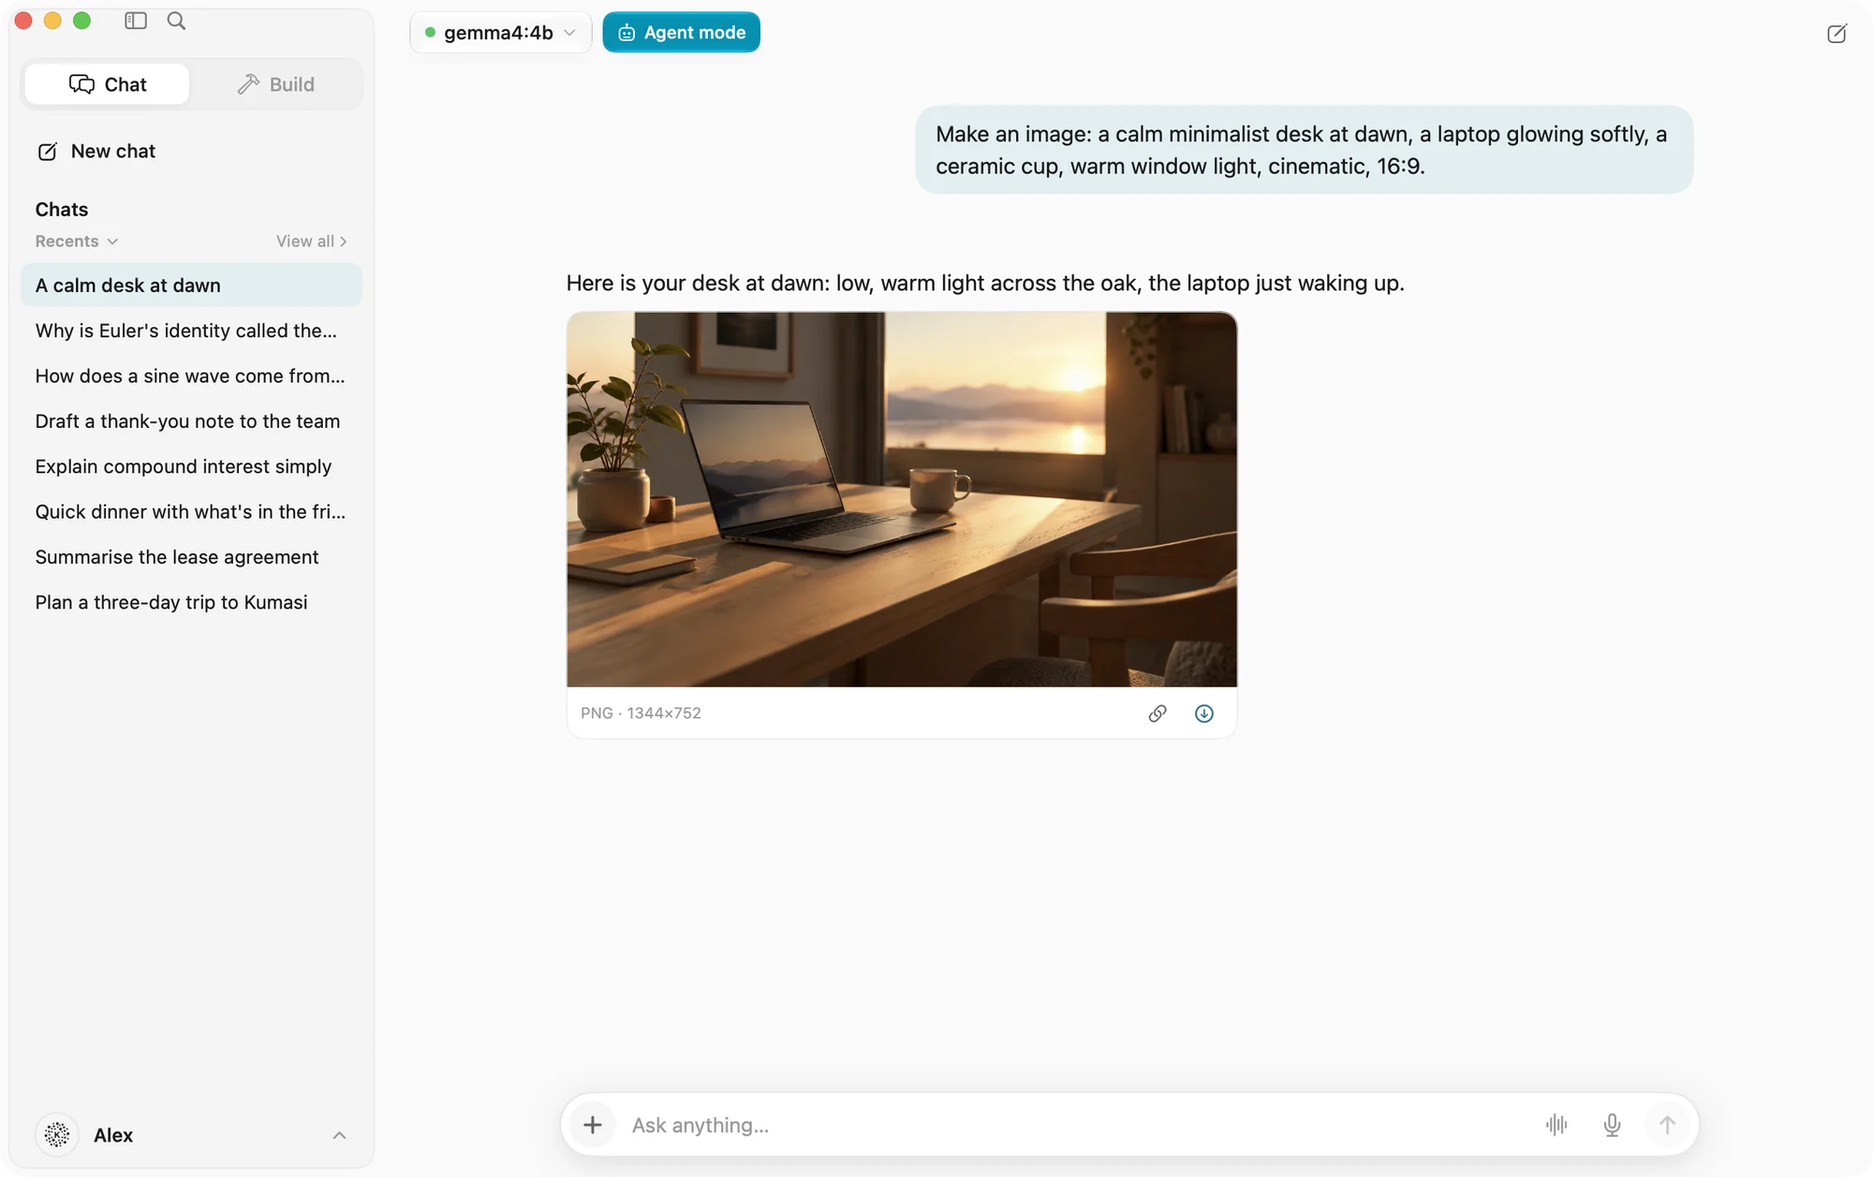The image size is (1873, 1177).
Task: Click the 'Here is your desk at dawn' reply
Action: point(985,283)
